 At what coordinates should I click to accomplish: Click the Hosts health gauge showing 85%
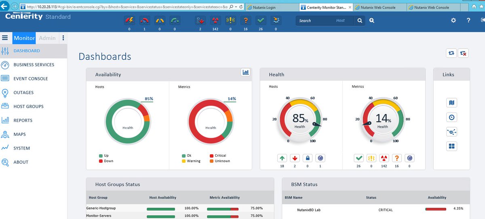tap(299, 120)
